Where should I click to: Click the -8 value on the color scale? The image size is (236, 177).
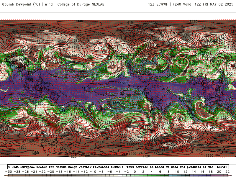(x=101, y=172)
